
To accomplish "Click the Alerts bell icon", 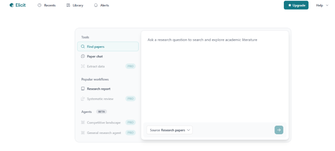I will point(96,5).
